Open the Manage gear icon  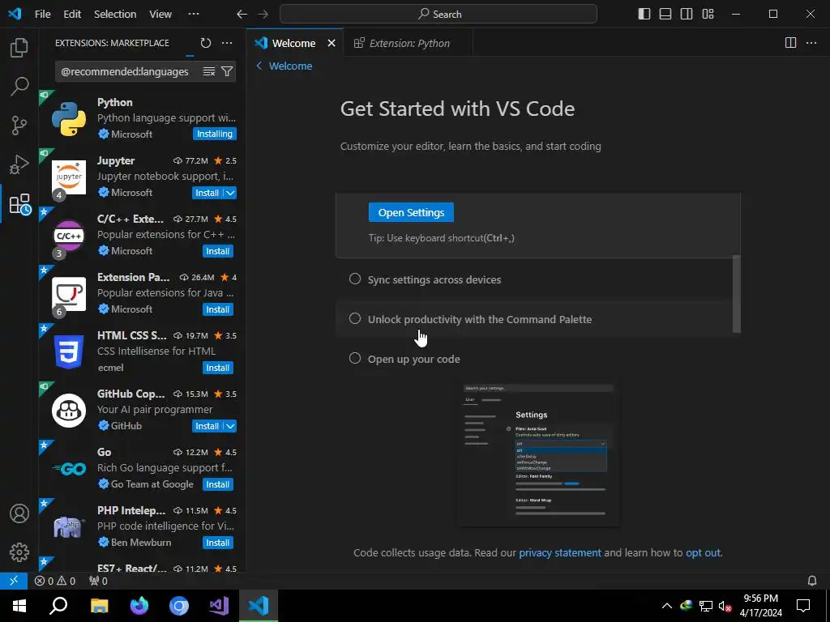pos(19,552)
